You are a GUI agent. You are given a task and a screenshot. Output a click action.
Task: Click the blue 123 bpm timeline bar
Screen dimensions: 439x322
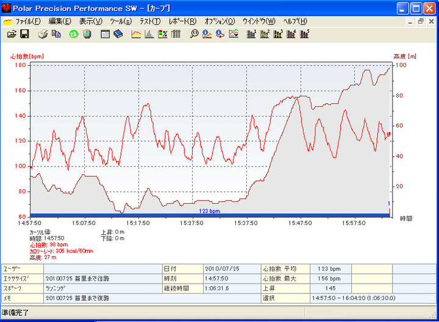coord(209,214)
